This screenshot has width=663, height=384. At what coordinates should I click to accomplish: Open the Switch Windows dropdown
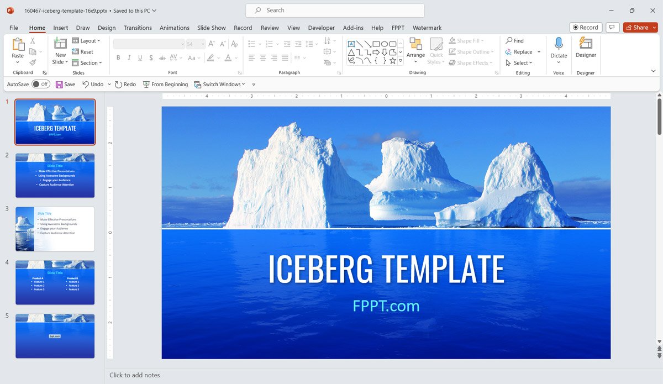[219, 84]
